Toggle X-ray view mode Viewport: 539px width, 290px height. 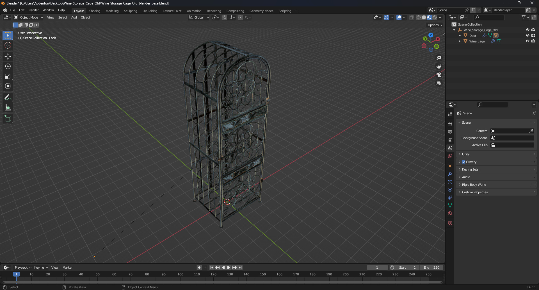tap(412, 17)
